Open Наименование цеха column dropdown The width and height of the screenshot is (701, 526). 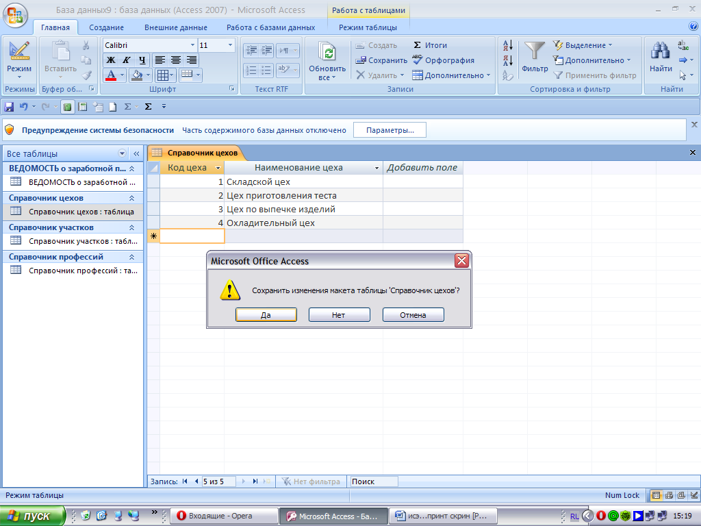[x=377, y=168]
